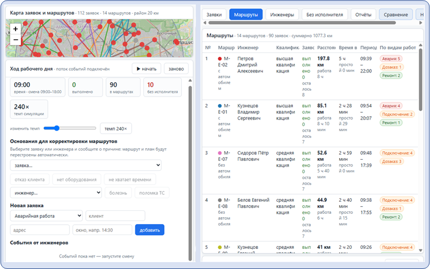This screenshot has width=430, height=269.
Task: Start the workday with the начать button
Action: pyautogui.click(x=146, y=69)
